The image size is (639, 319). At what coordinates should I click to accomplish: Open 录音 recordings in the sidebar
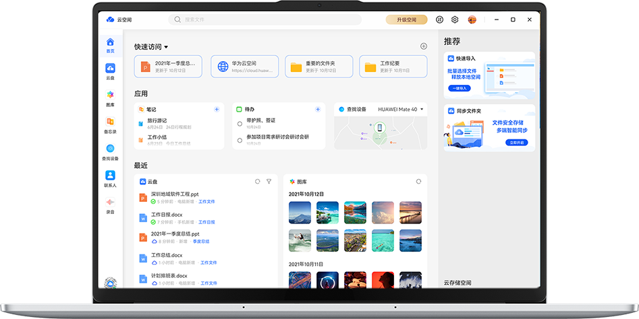pyautogui.click(x=110, y=205)
